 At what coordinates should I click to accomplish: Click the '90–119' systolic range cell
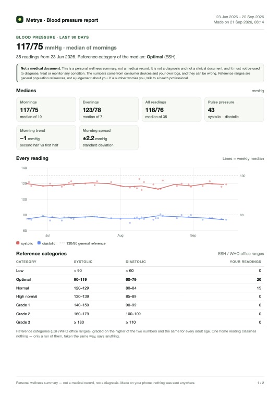[x=80, y=280]
